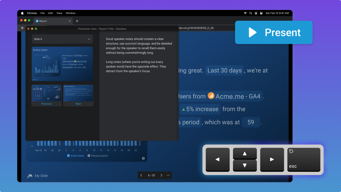Open Spotlight search icon in menu bar
Image resolution: width=341 pixels, height=192 pixels.
click(250, 13)
